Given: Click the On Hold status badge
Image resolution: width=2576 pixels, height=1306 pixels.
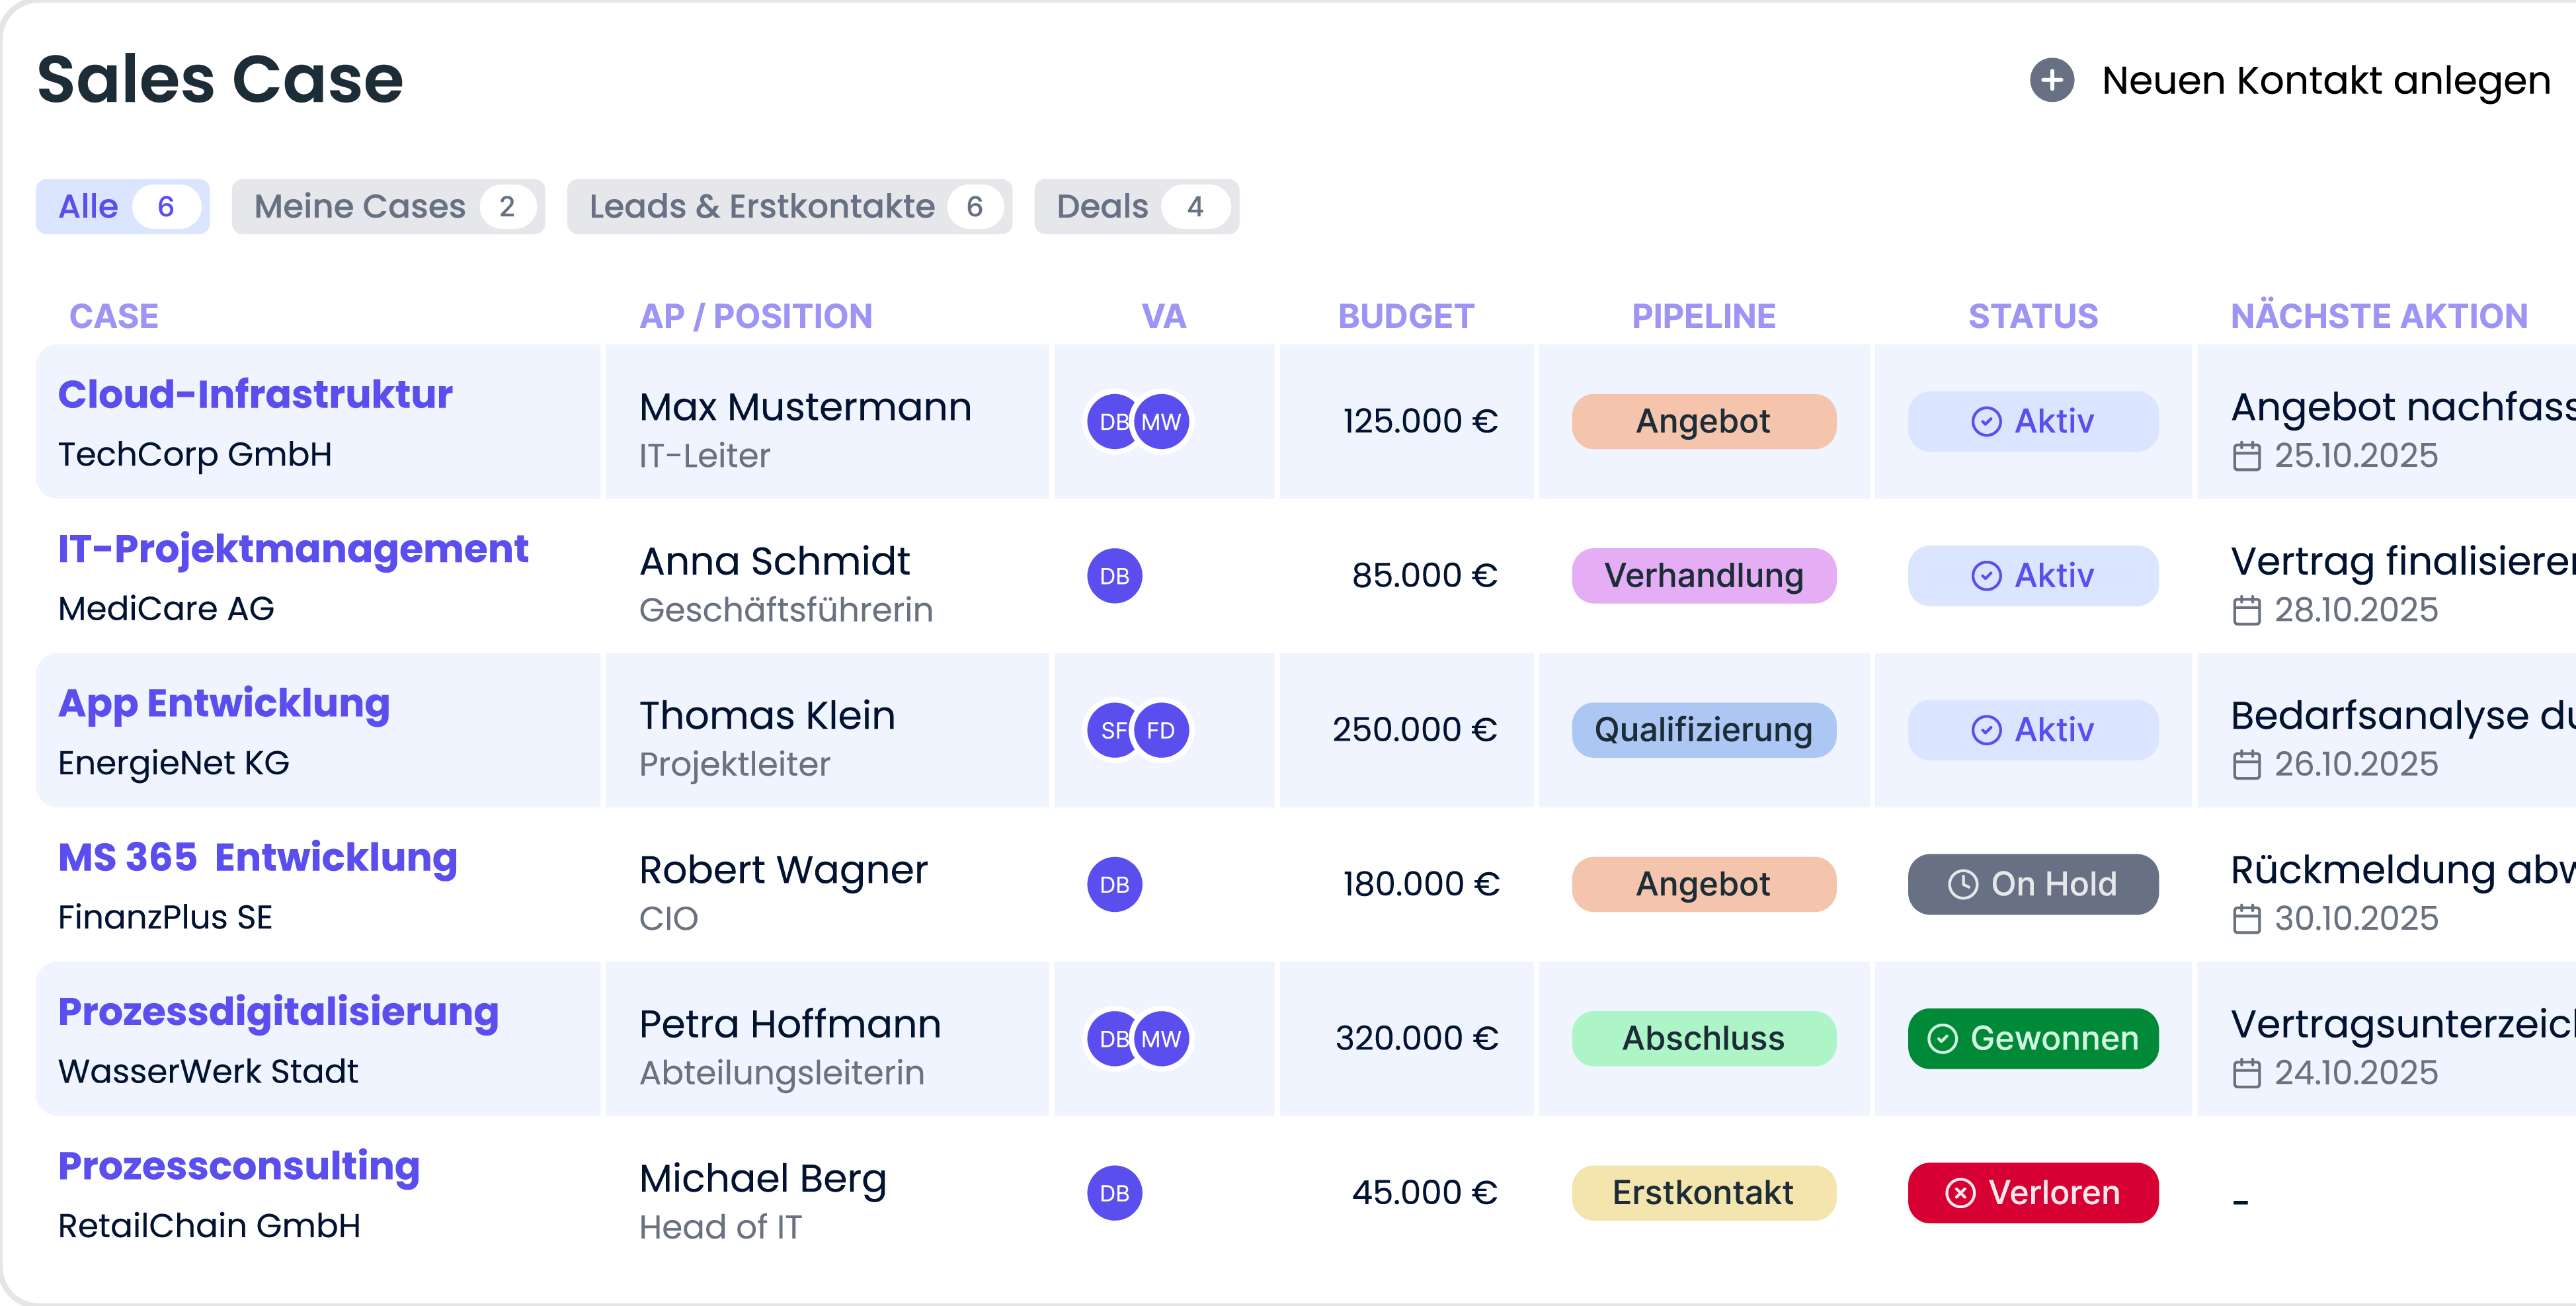Looking at the screenshot, I should (x=2032, y=885).
